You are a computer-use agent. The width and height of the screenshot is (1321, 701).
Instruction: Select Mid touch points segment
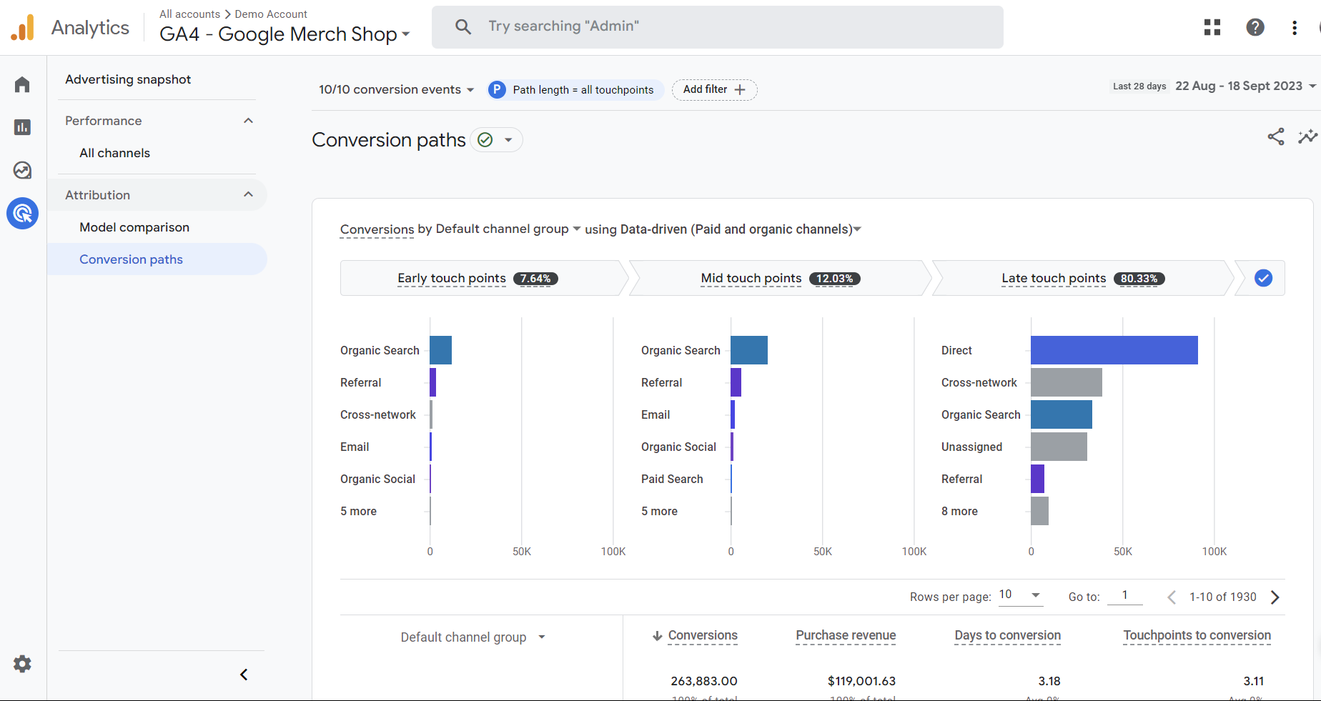781,278
